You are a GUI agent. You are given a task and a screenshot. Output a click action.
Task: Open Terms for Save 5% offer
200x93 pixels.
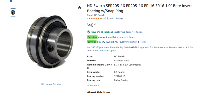point(139,32)
